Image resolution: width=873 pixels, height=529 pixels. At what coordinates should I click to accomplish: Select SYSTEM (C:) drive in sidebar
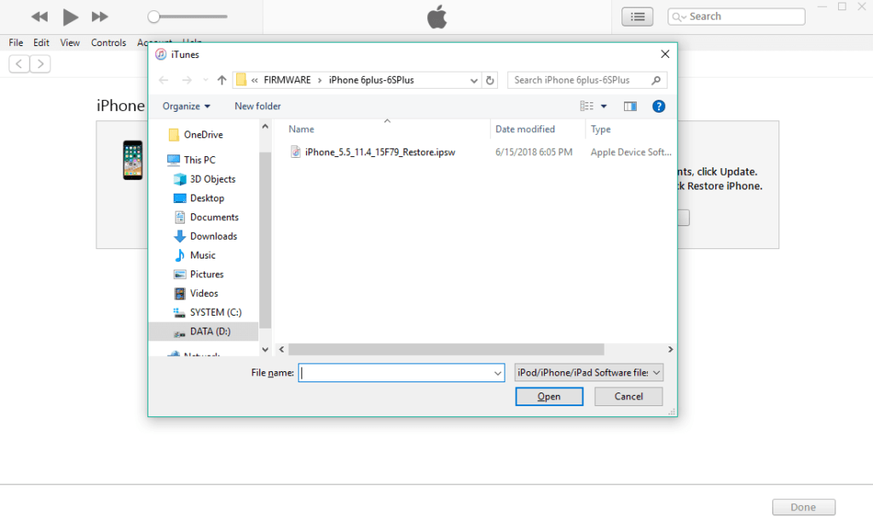click(x=216, y=311)
